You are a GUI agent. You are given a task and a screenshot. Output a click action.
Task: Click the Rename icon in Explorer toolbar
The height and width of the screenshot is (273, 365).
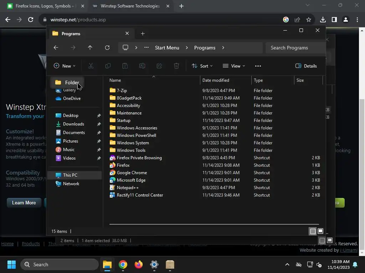(x=142, y=66)
